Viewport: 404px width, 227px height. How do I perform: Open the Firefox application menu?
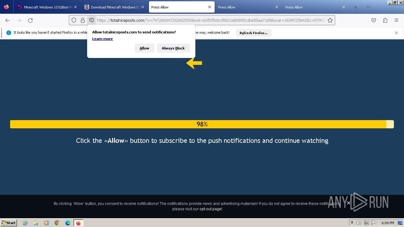[x=396, y=20]
